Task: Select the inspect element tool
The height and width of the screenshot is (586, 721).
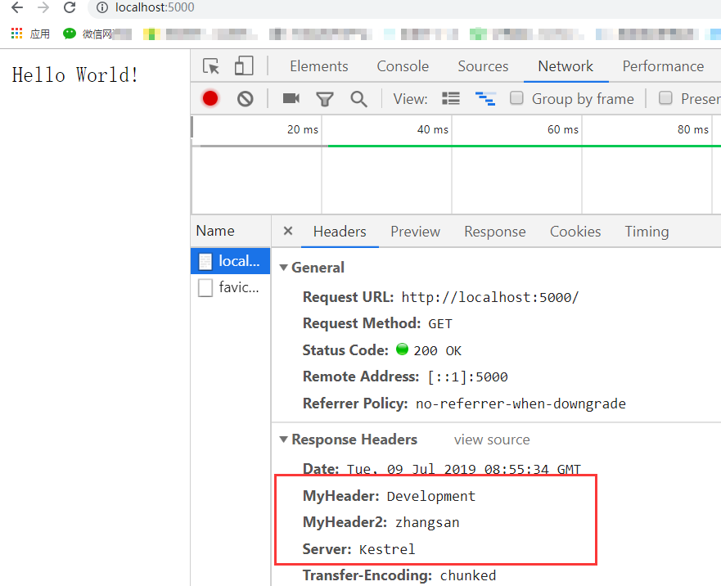Action: click(x=210, y=65)
